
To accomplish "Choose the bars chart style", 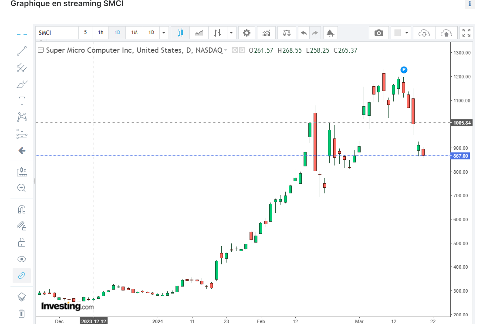I will (x=218, y=33).
